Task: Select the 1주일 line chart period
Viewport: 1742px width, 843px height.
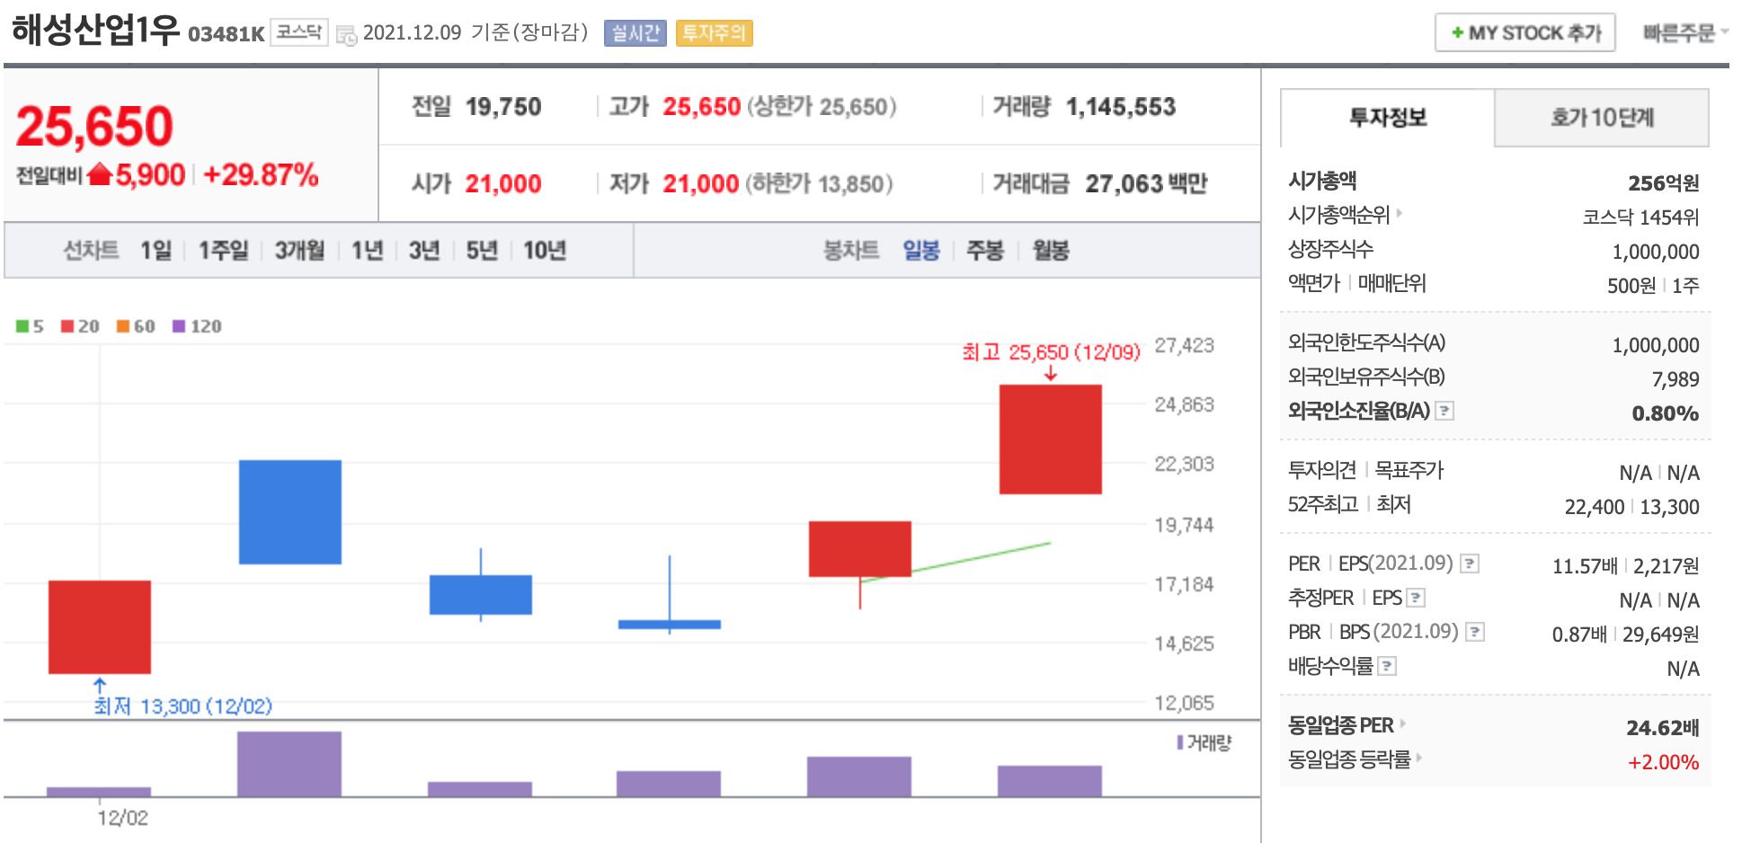Action: [223, 250]
